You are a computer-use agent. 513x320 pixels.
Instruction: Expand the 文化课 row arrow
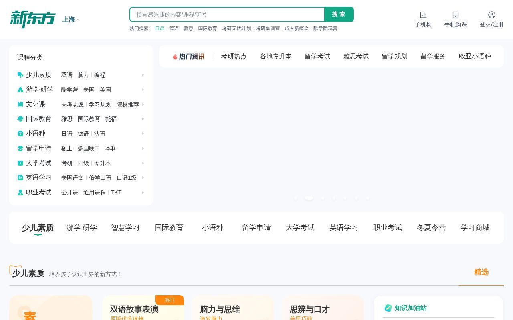(143, 104)
